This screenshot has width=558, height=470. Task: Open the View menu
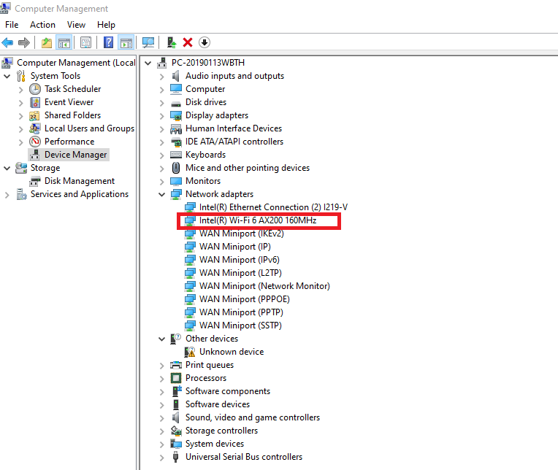[76, 25]
